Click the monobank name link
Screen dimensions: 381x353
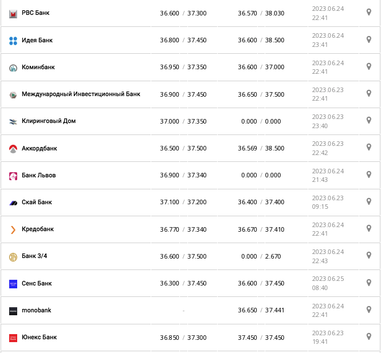(x=37, y=310)
